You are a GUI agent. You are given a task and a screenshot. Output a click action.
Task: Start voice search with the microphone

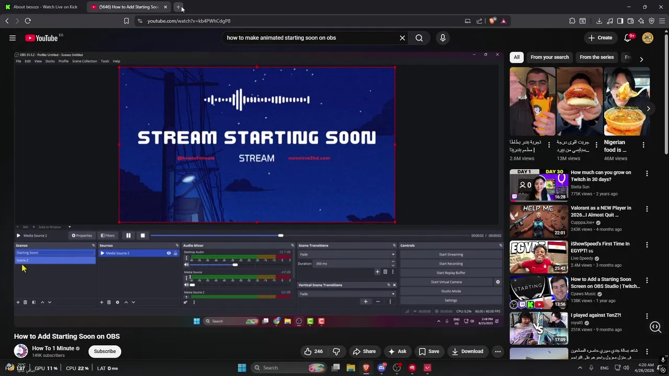443,38
